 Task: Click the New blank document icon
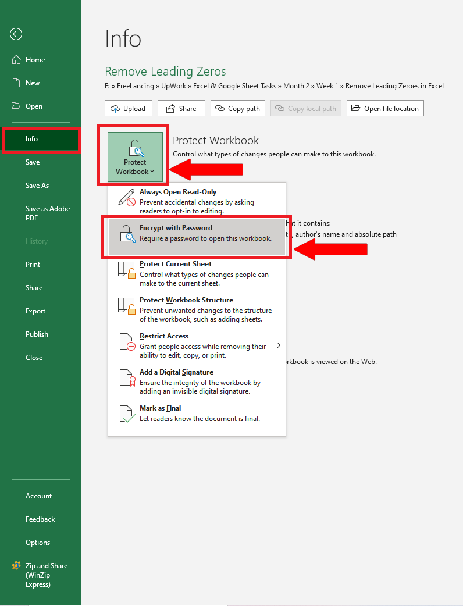(x=16, y=83)
